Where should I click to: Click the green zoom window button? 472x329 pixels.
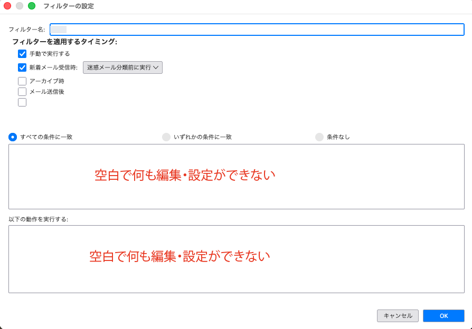32,6
